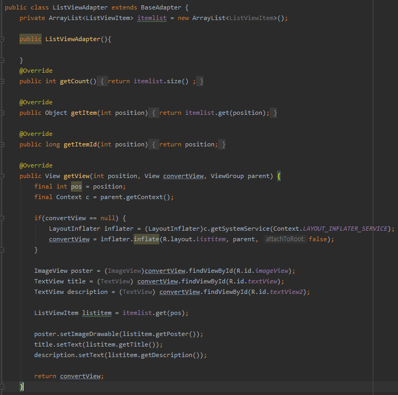Click setImageDrawable method call
The height and width of the screenshot is (395, 398).
[89, 334]
